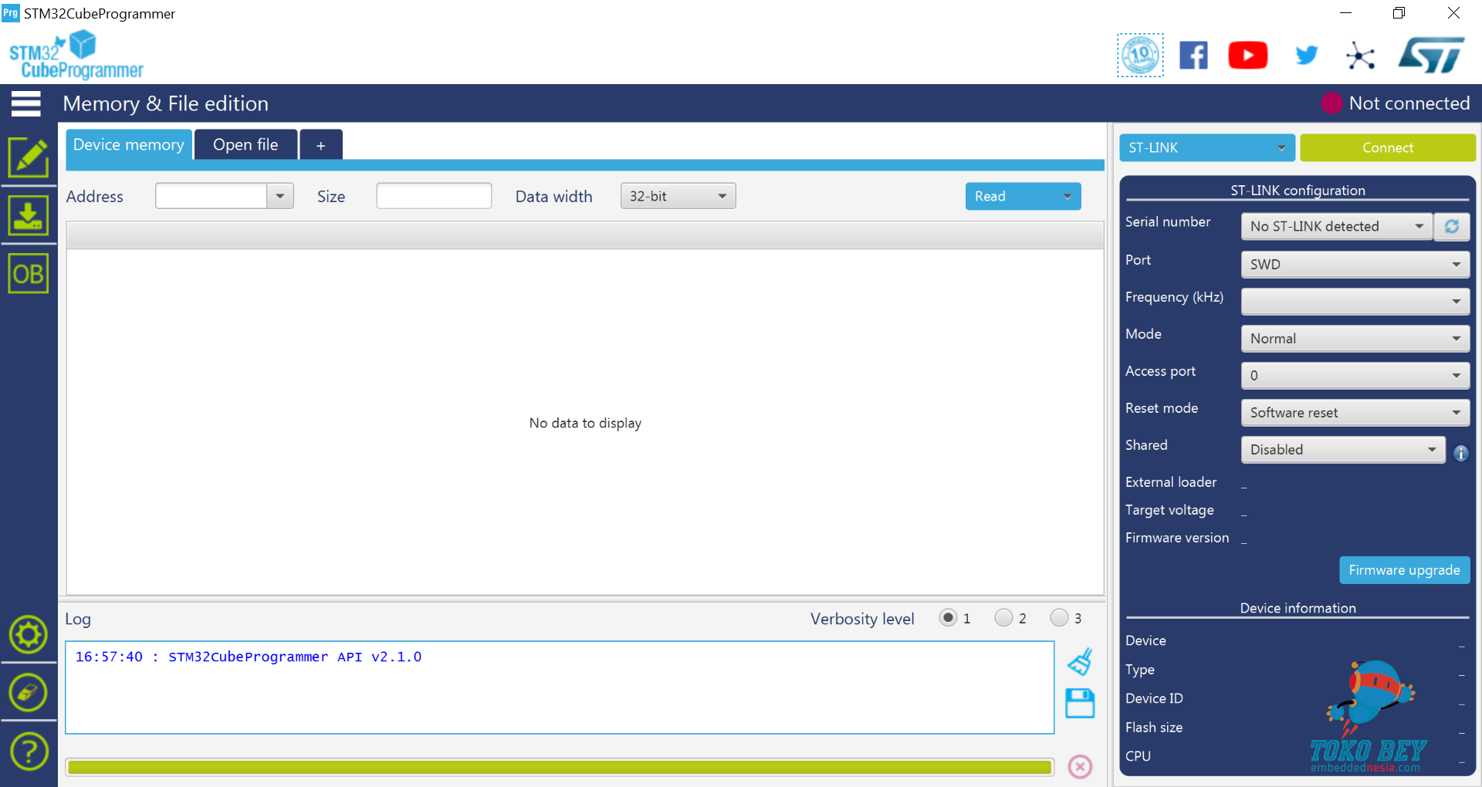Click the Shared mode info icon
Viewport: 1482px width, 787px height.
click(x=1460, y=453)
